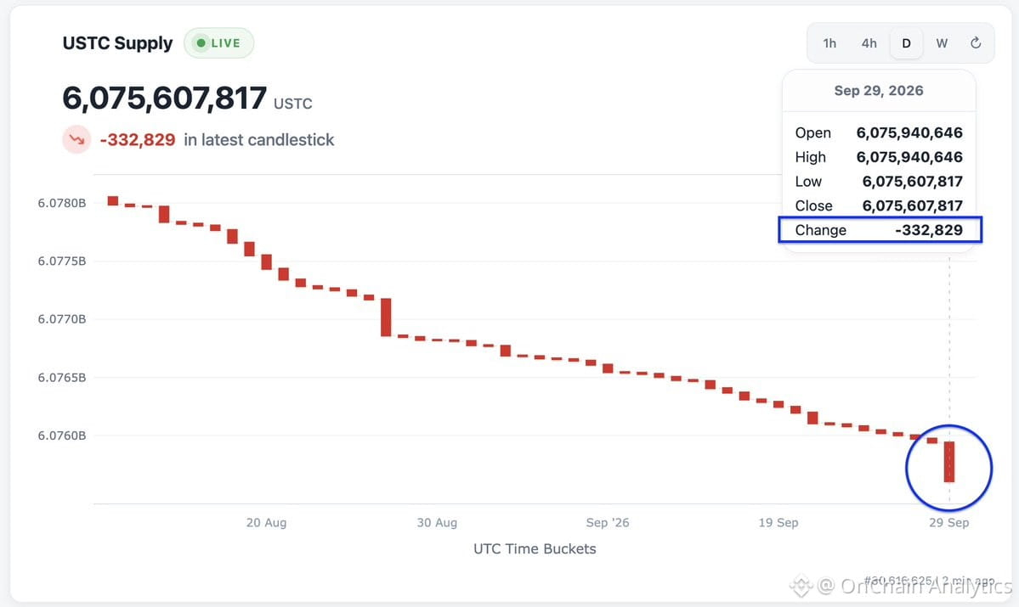Image resolution: width=1019 pixels, height=607 pixels.
Task: Click the Change row in tooltip
Action: (x=880, y=230)
